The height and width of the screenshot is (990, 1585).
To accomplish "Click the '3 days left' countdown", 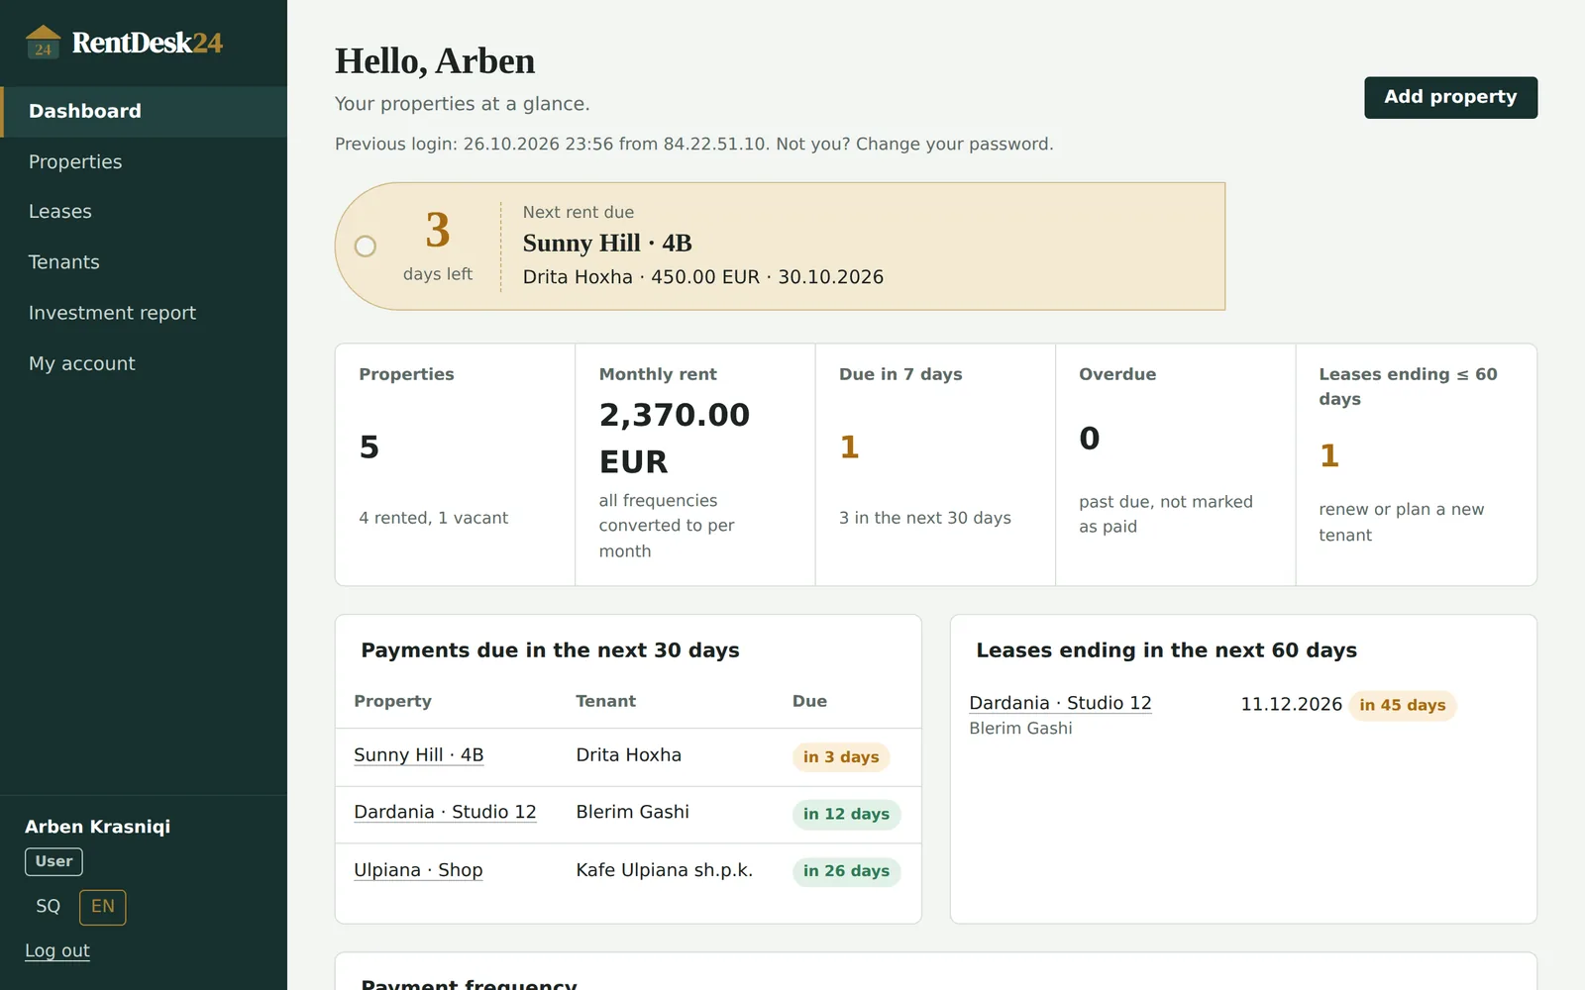I will click(438, 245).
